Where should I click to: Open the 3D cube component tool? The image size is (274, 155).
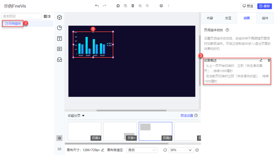pos(59,17)
